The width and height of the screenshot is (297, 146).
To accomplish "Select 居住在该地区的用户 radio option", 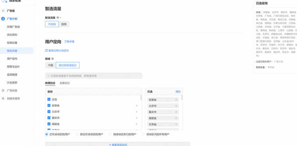I will (x=77, y=134).
